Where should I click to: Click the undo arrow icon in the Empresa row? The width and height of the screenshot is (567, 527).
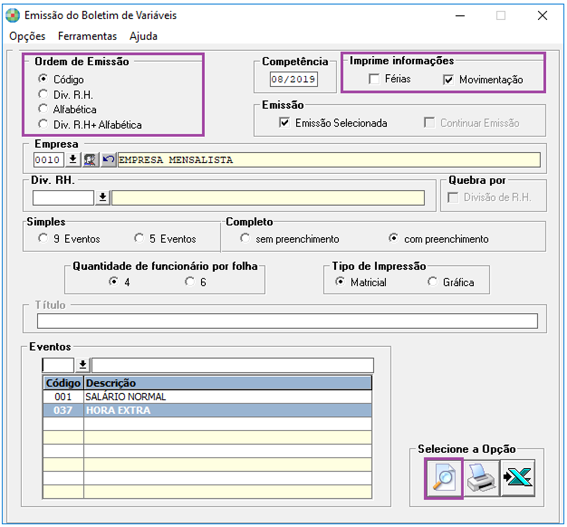(x=108, y=160)
